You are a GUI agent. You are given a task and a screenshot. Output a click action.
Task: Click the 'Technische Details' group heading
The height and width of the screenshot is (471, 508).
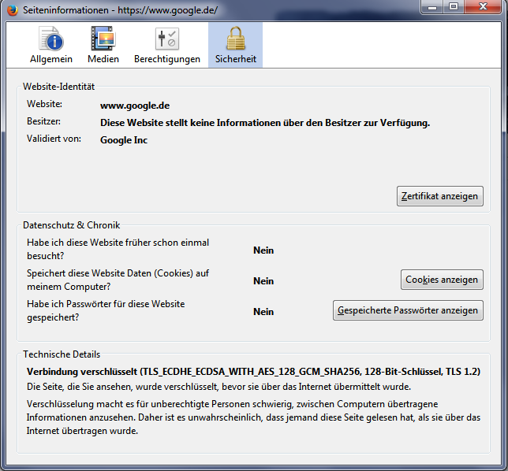point(62,354)
